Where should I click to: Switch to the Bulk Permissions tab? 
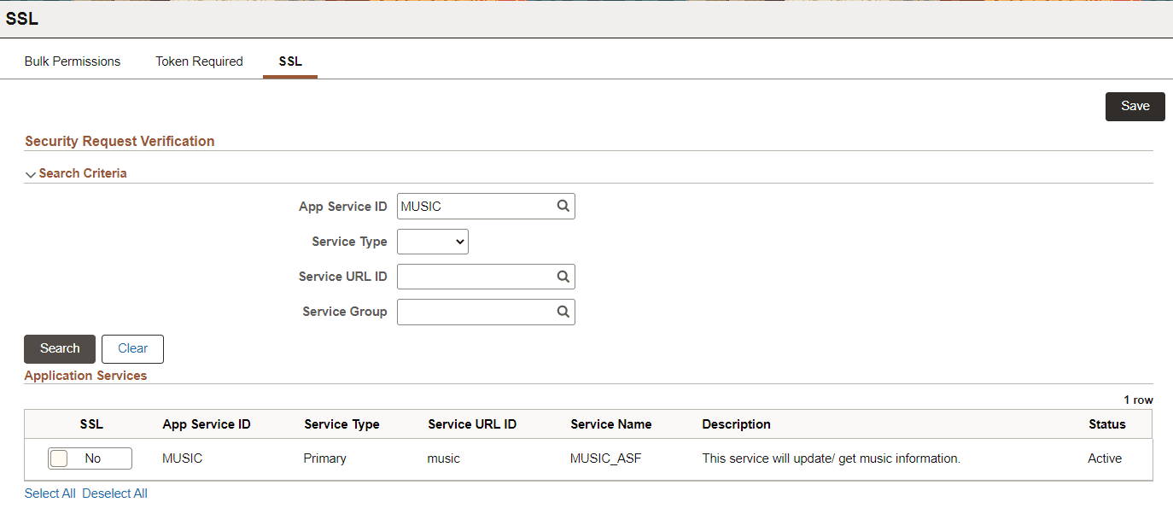[x=72, y=61]
